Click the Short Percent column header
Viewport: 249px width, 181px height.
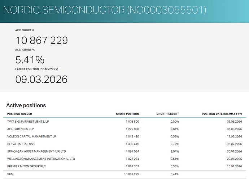167,114
